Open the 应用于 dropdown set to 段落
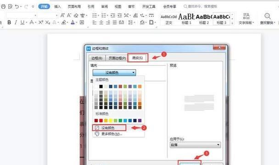Screen dimensions: 279x165 [195, 145]
